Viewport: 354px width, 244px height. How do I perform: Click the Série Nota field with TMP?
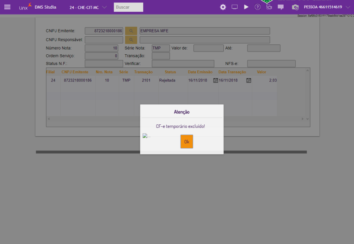[161, 48]
